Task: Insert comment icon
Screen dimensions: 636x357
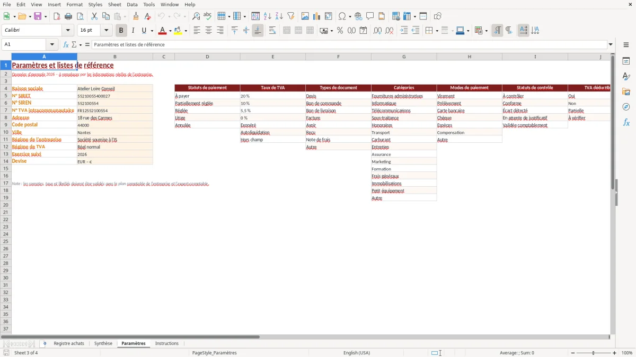Action: click(x=370, y=16)
